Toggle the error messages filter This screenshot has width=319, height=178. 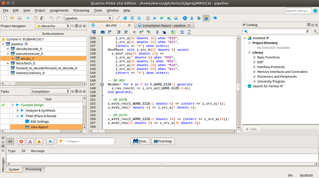(21, 141)
